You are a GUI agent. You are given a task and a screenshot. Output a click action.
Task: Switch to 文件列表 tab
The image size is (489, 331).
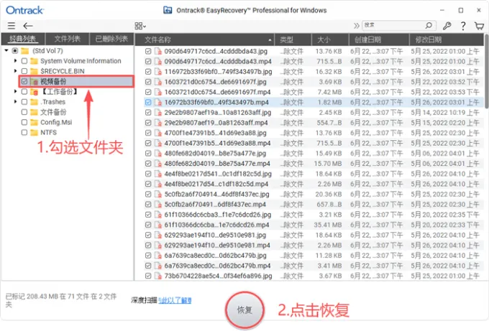(68, 39)
